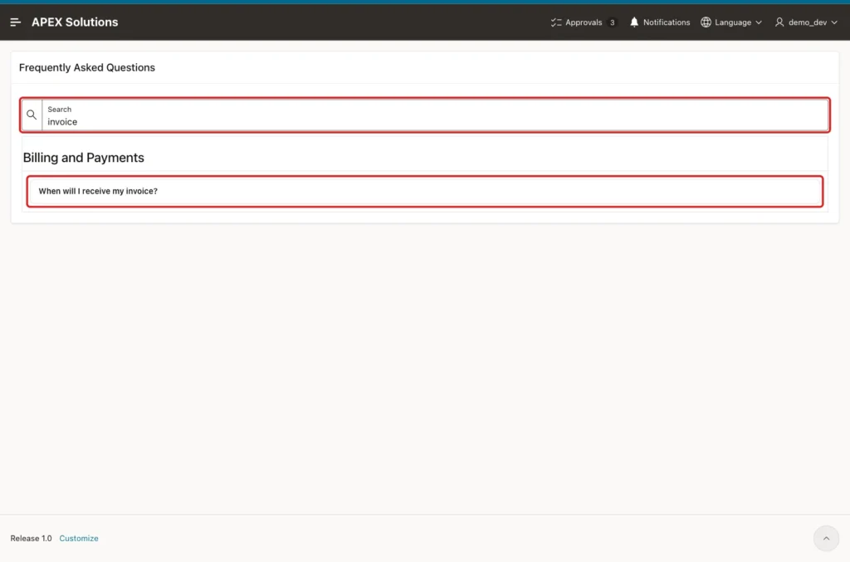Image resolution: width=850 pixels, height=562 pixels.
Task: Click the Notifications bell icon
Action: pyautogui.click(x=633, y=22)
